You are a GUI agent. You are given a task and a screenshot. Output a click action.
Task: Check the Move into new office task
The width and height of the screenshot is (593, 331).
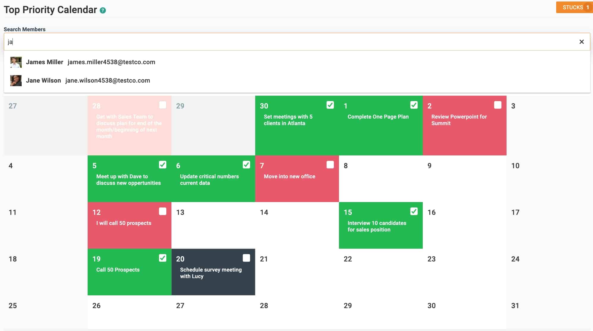(x=330, y=164)
